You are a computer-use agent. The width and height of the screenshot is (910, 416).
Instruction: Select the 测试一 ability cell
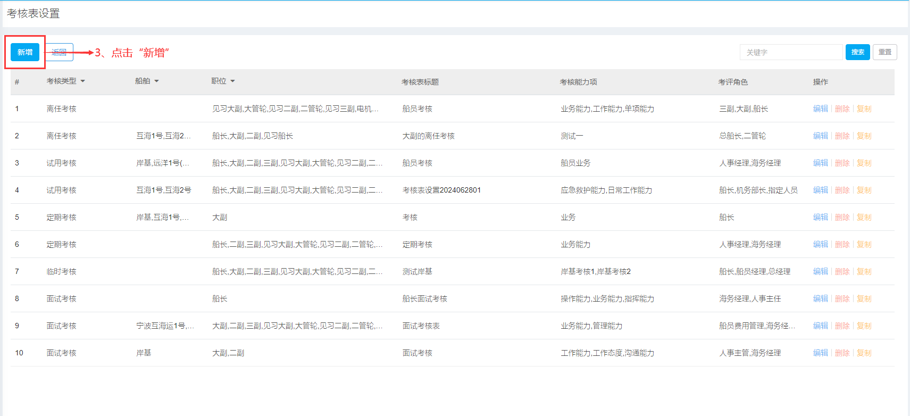(572, 136)
